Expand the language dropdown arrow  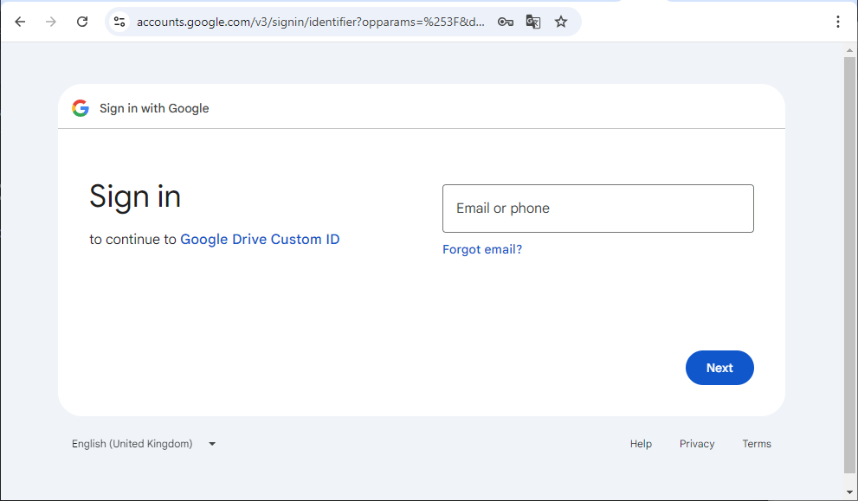tap(212, 444)
